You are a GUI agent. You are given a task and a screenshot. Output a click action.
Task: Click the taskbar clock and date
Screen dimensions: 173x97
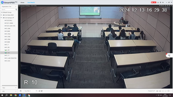click(165, 95)
